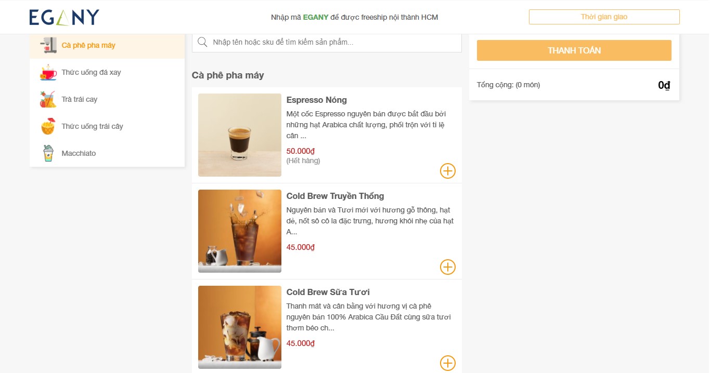
Task: Click the coffee machine category icon
Action: click(48, 45)
